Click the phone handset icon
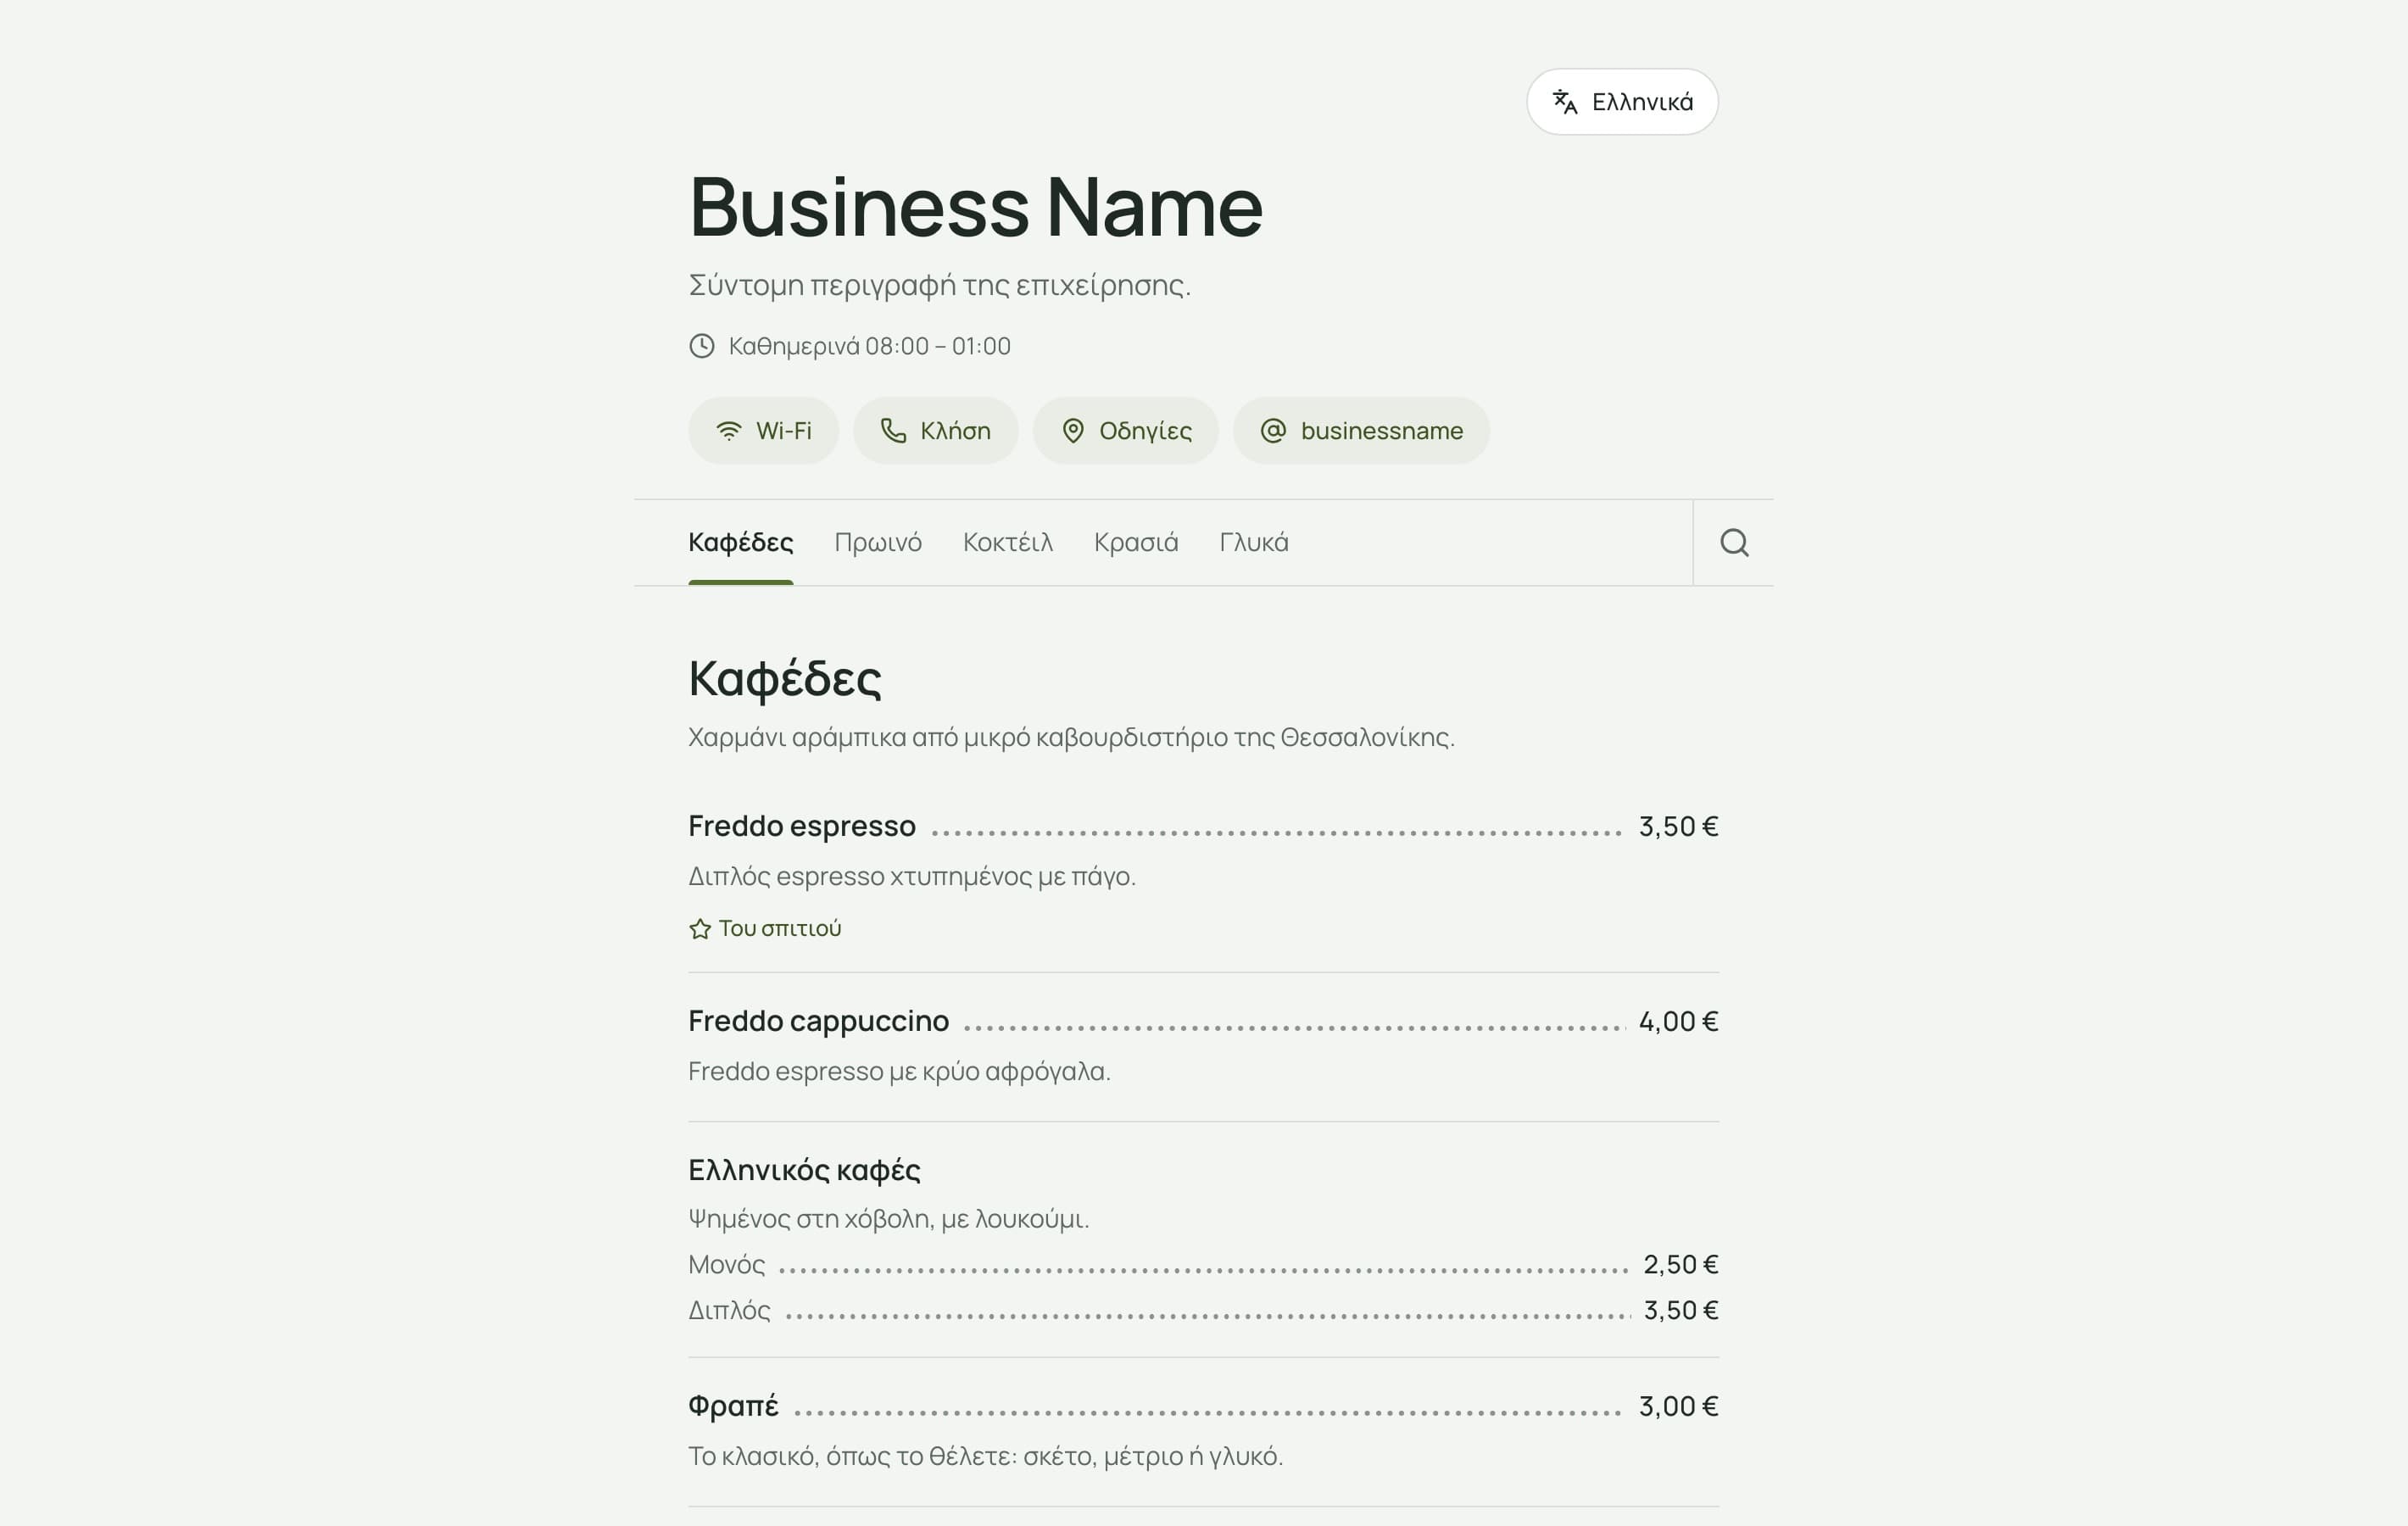 coord(893,431)
